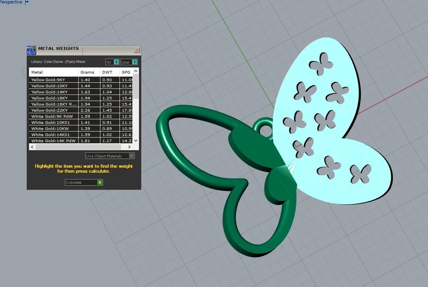Click the metal list scroll up arrow
The width and height of the screenshot is (428, 287).
[136, 71]
